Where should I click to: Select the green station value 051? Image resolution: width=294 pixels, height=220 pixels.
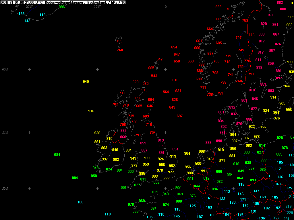(123, 188)
